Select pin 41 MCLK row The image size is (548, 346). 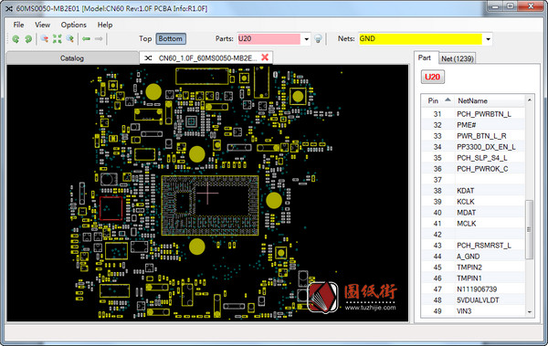click(x=473, y=224)
